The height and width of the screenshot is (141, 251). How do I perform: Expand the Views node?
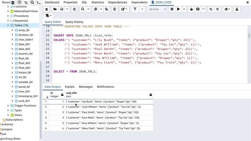(x=8, y=115)
